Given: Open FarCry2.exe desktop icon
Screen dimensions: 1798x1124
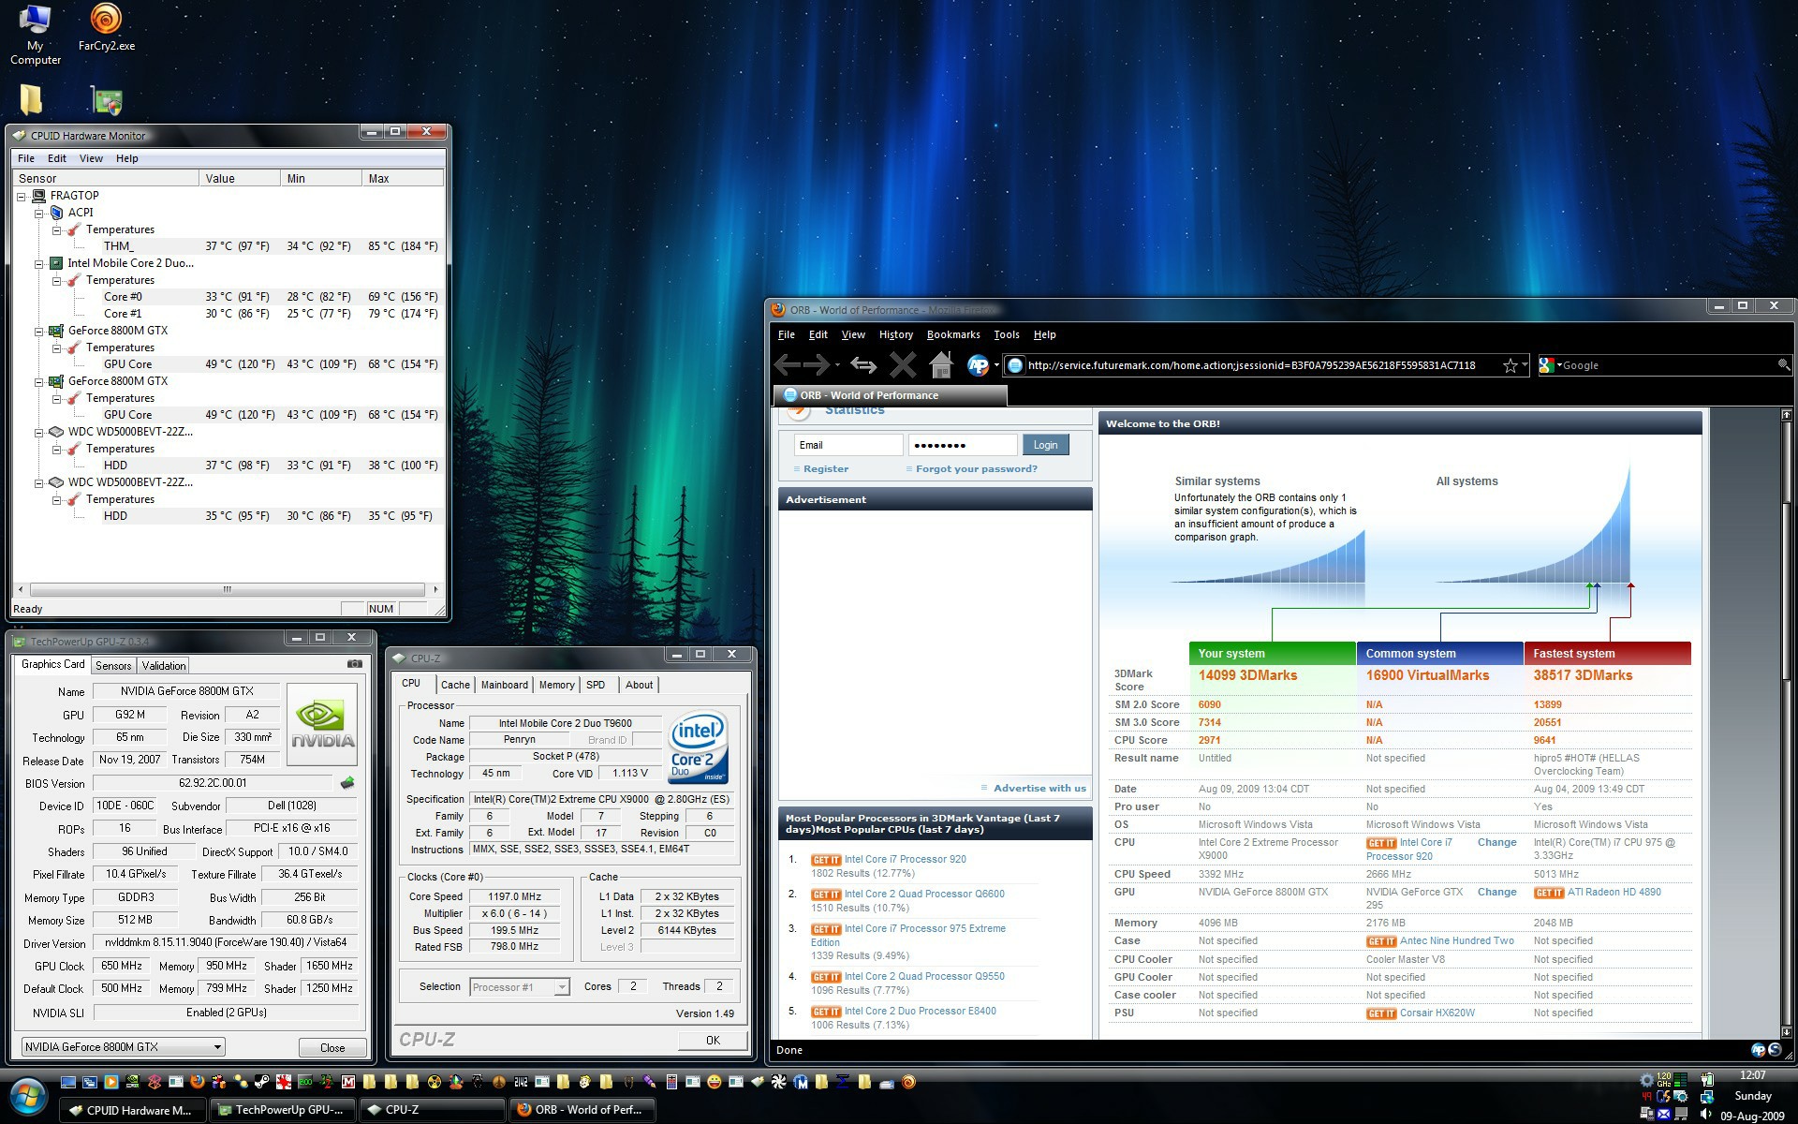Looking at the screenshot, I should 106,28.
